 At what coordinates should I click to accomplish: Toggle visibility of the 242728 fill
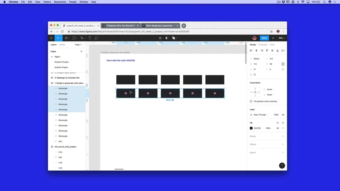(278, 128)
